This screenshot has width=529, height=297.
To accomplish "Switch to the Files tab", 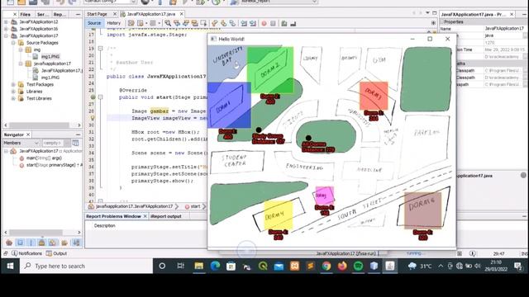I will tap(26, 15).
